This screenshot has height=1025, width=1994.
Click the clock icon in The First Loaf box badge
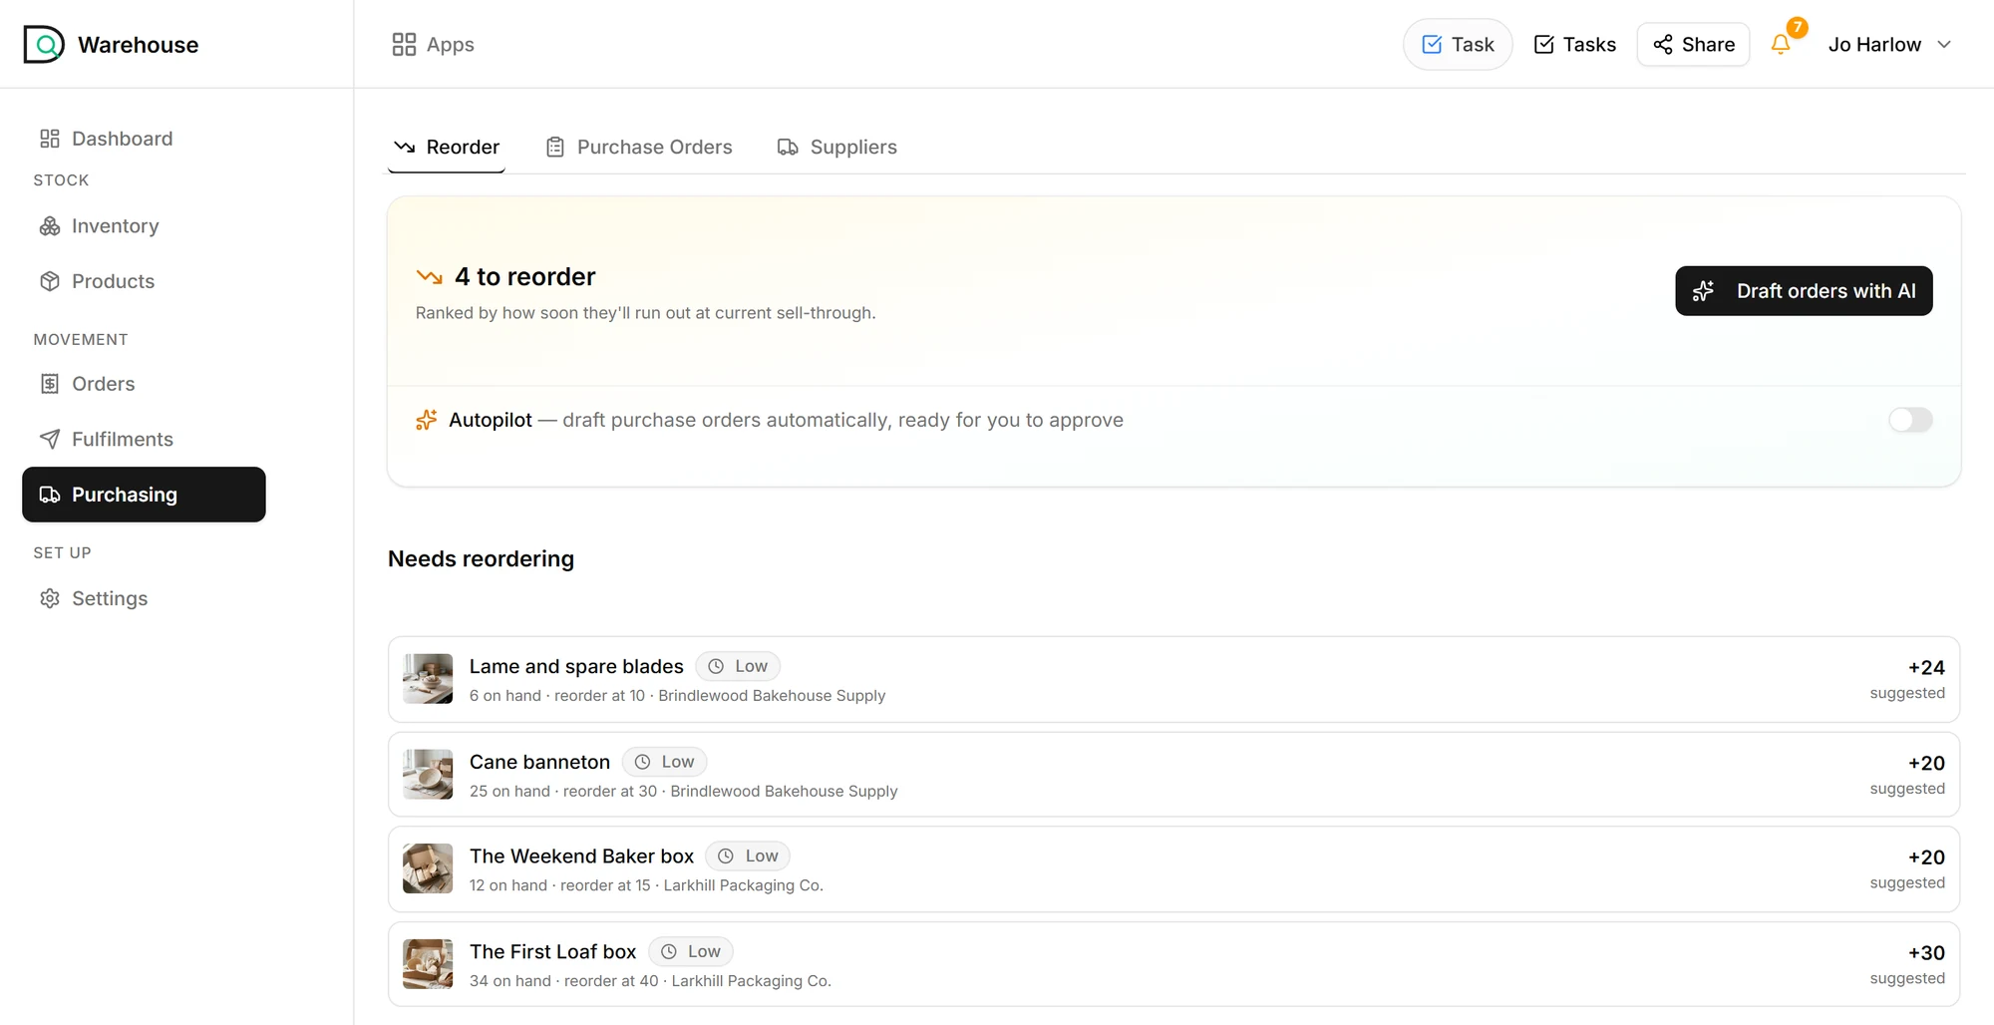click(x=669, y=952)
